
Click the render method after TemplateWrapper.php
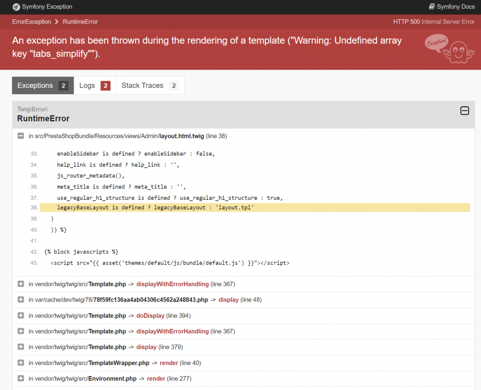point(169,363)
